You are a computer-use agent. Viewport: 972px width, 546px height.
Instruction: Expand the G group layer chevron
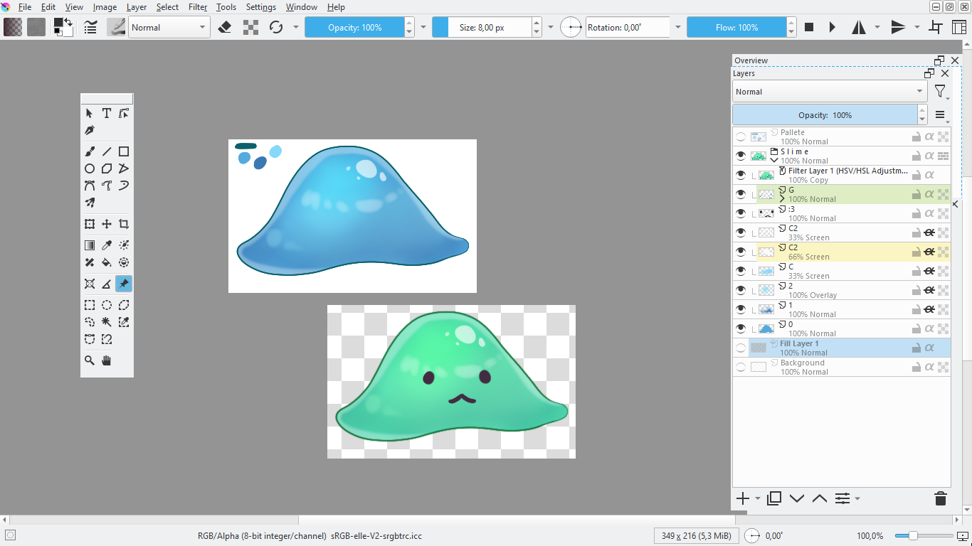(783, 199)
